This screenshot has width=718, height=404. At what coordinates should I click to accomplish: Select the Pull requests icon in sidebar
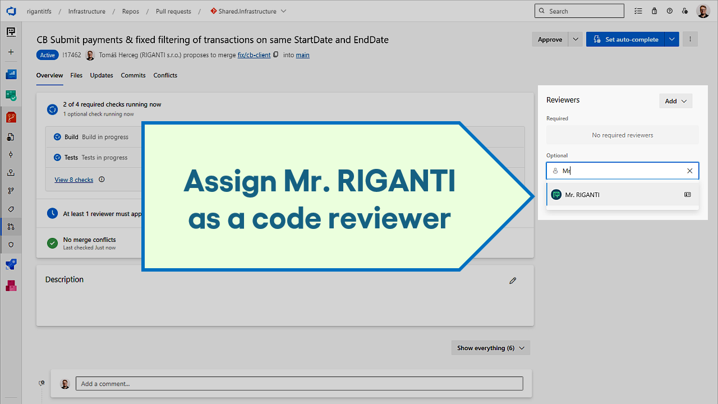(x=11, y=227)
